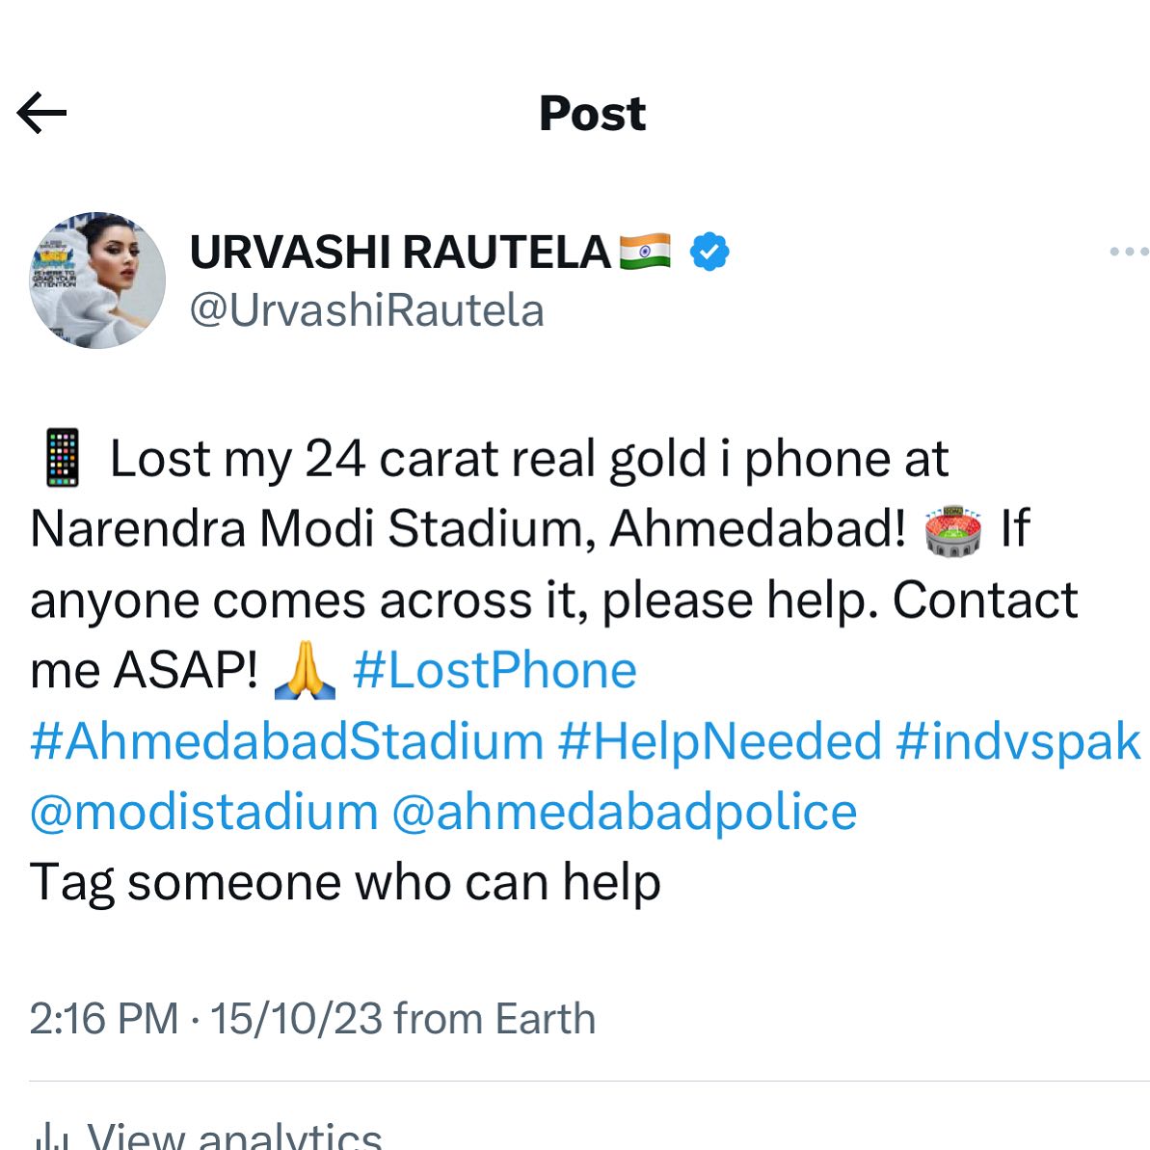Image resolution: width=1150 pixels, height=1150 pixels.
Task: Click the stadium emoji in the post
Action: click(x=952, y=531)
